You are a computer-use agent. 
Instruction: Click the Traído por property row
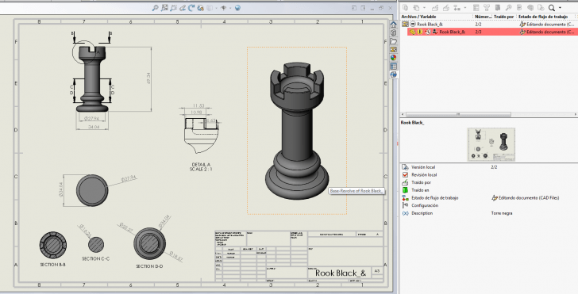click(489, 182)
